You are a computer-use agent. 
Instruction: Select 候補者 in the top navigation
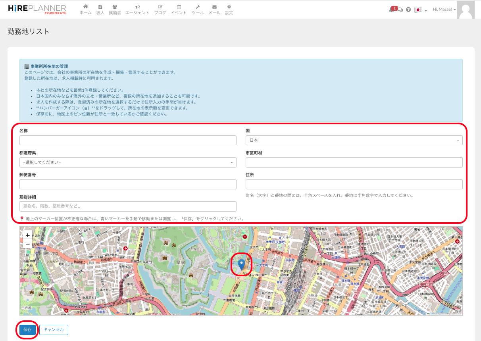click(x=115, y=10)
